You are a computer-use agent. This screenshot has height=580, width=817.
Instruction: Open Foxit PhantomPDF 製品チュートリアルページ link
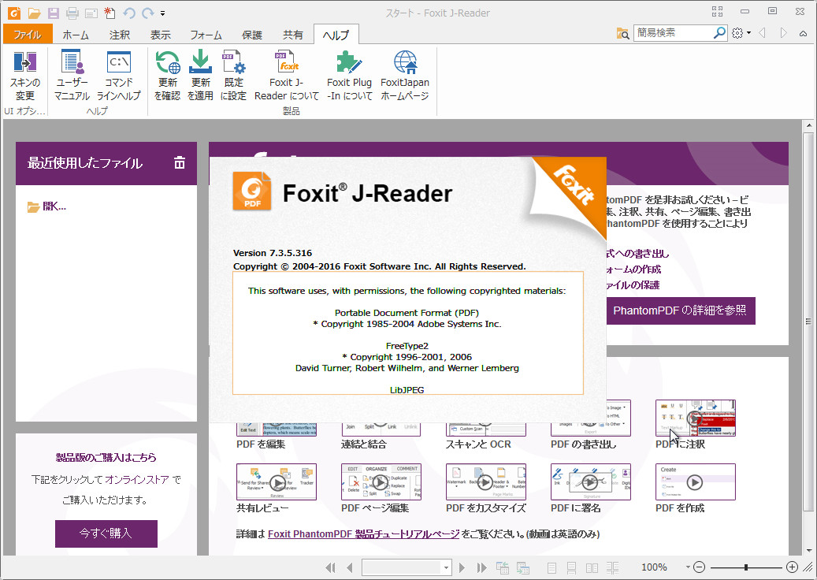(364, 534)
